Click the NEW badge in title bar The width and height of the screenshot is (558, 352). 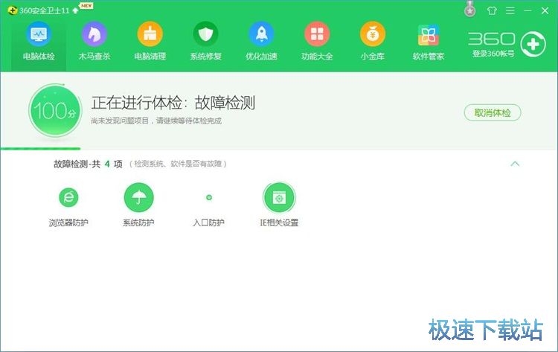(x=86, y=6)
